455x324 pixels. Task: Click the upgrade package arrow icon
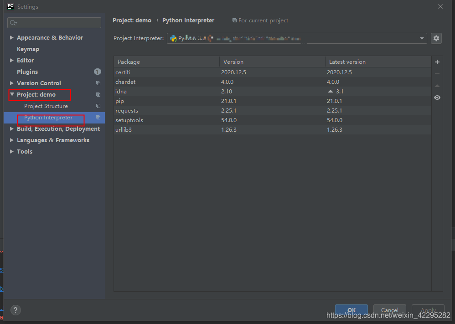click(437, 86)
